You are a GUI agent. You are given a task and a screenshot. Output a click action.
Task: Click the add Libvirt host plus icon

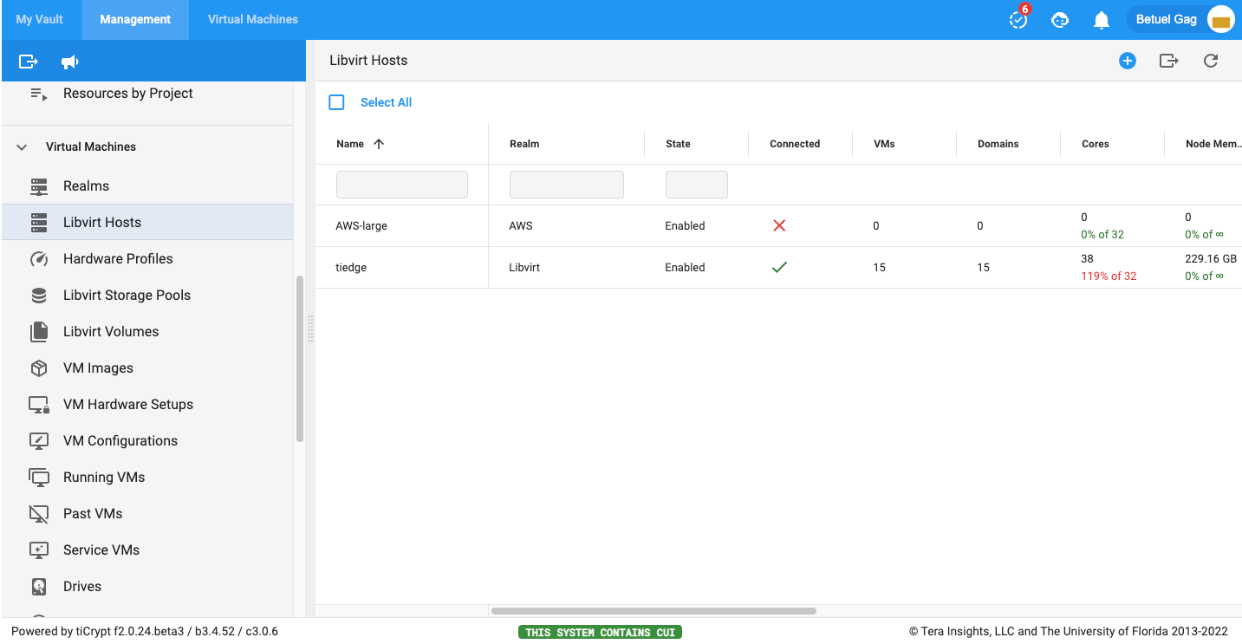pos(1127,61)
